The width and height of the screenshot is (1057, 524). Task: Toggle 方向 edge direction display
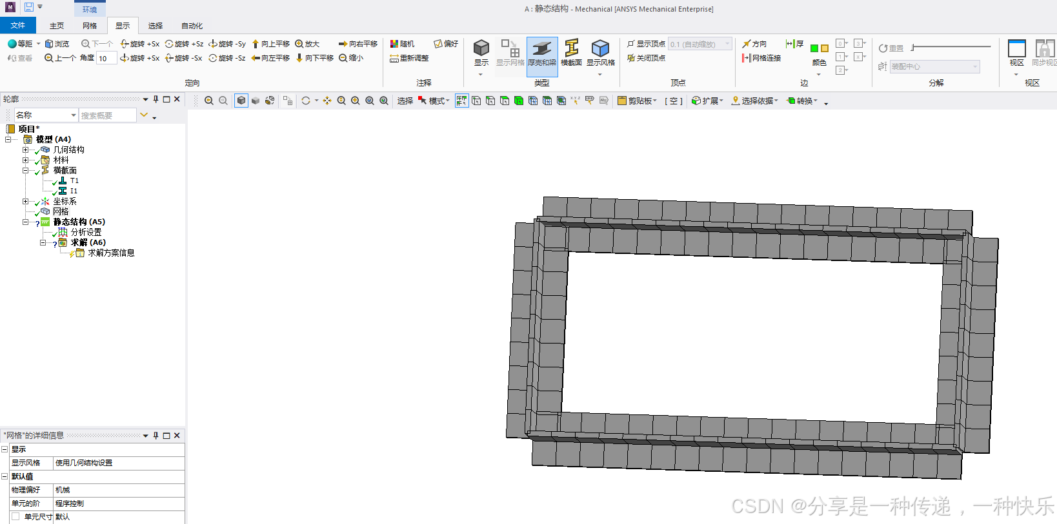754,44
